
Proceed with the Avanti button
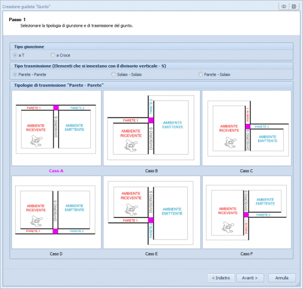point(250,277)
